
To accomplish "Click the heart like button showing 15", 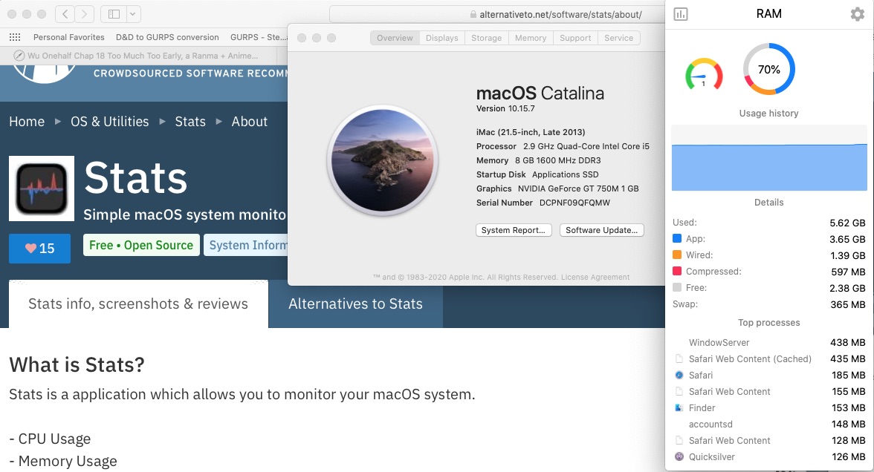I will (39, 248).
